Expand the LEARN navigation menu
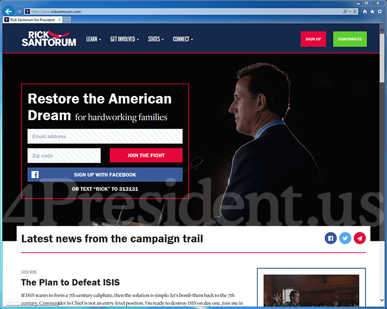Screen dimensions: 387x309 [94, 39]
